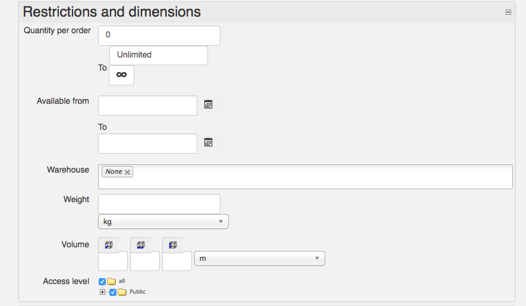Image resolution: width=526 pixels, height=306 pixels.
Task: Click inside the Warehouse selection box
Action: [x=321, y=177]
